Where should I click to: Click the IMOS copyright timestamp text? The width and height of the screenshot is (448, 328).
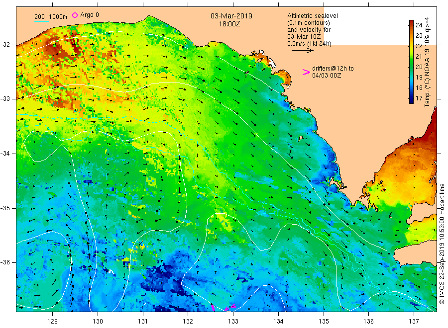click(x=442, y=244)
